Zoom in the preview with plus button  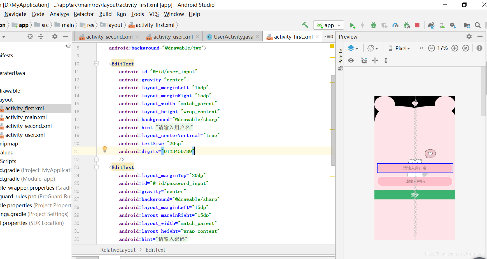(x=455, y=48)
